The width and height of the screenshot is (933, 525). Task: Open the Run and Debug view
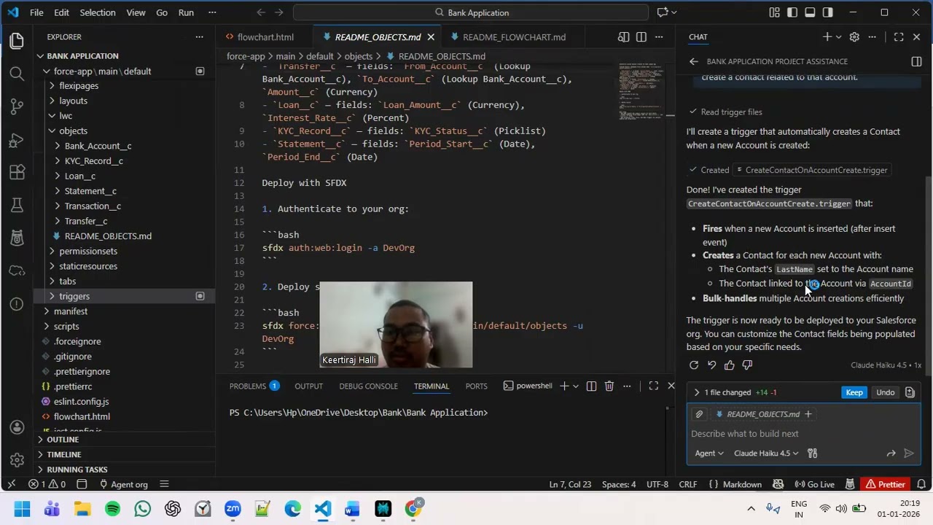[x=17, y=139]
